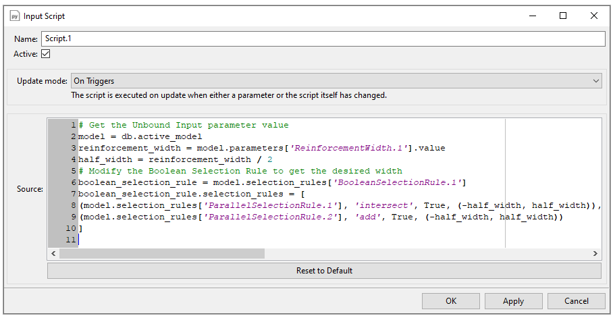Click Reset to Default button
613x318 pixels.
[x=324, y=271]
